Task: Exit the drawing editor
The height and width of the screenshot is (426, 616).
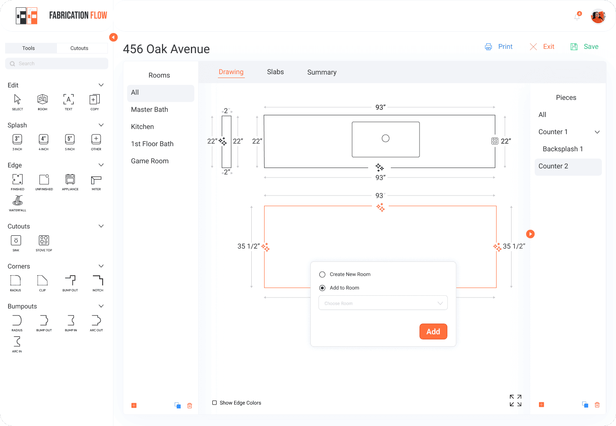Action: point(542,47)
